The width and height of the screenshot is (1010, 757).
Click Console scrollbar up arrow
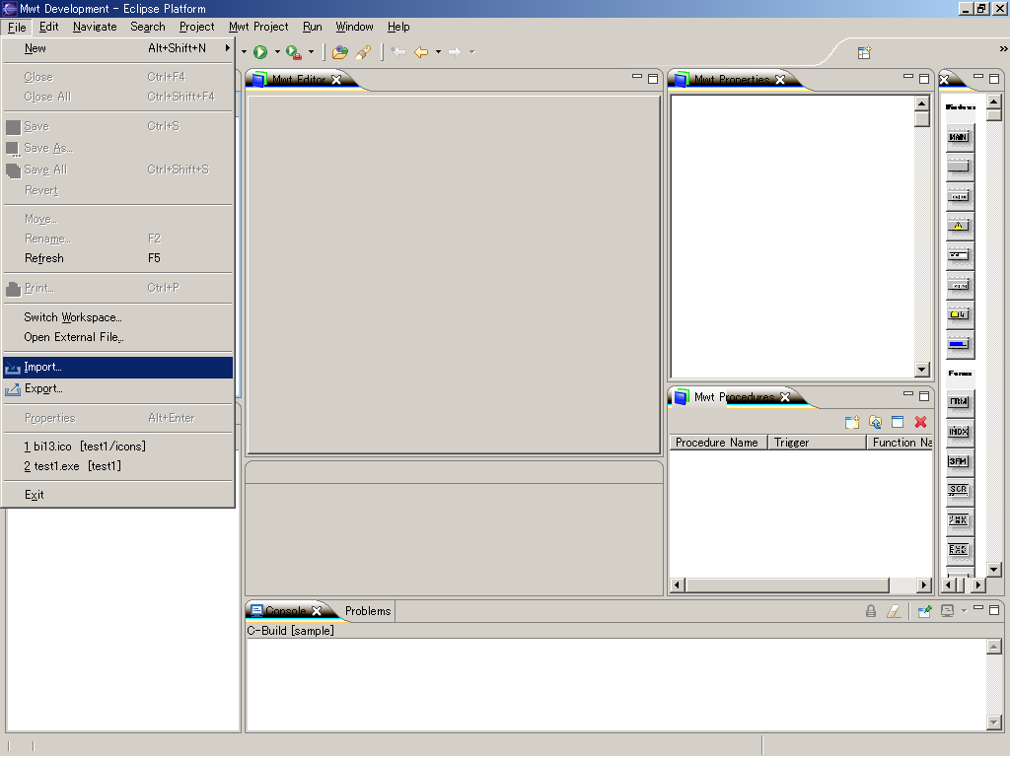tap(994, 647)
